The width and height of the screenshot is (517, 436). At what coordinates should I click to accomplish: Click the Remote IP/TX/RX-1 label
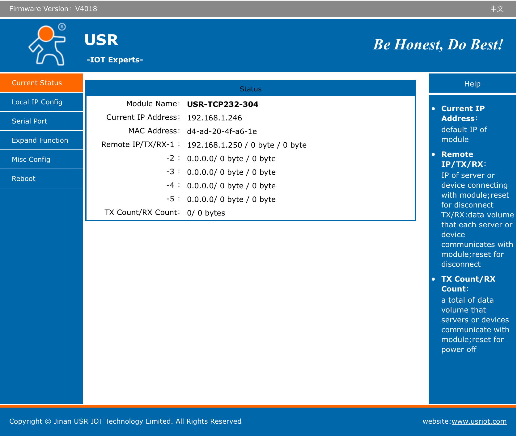coord(141,145)
